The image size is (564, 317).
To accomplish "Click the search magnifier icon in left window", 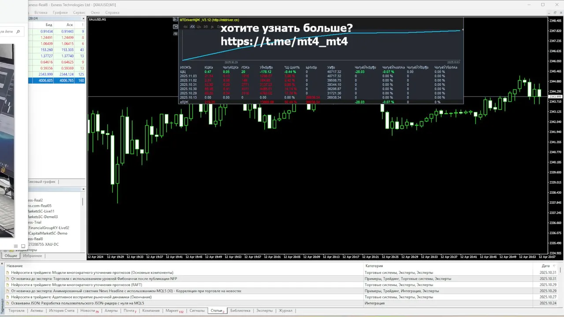I will [18, 32].
